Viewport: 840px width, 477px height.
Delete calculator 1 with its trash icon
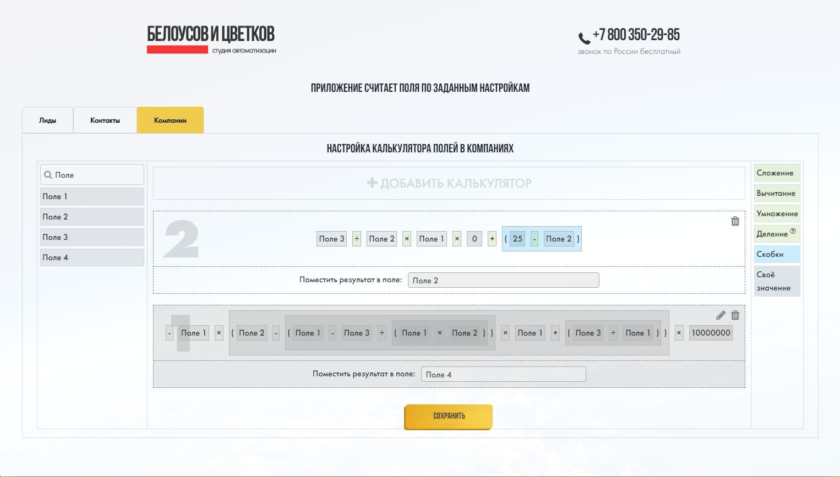pos(735,315)
